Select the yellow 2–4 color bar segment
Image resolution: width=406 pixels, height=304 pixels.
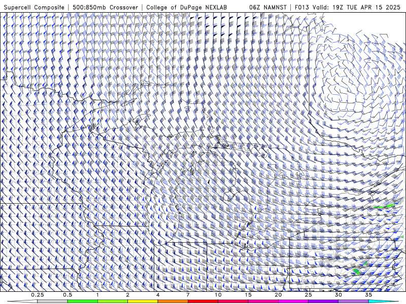coord(143,301)
